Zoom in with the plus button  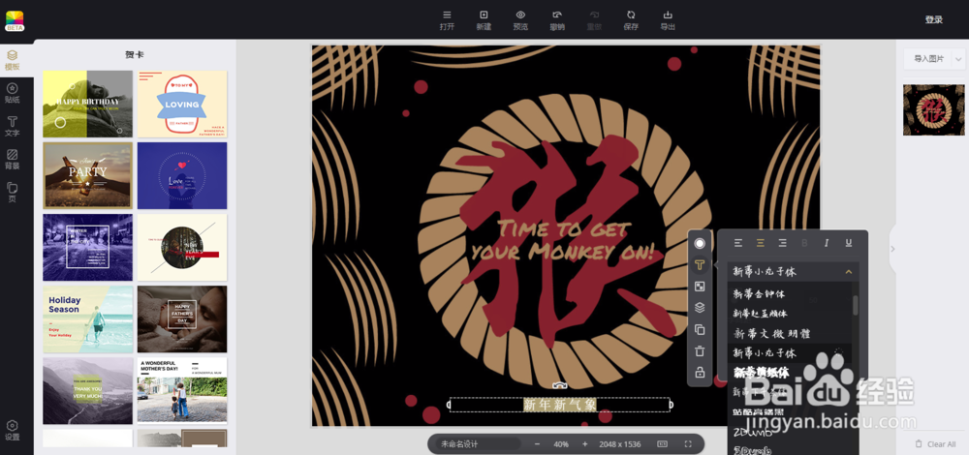point(584,444)
